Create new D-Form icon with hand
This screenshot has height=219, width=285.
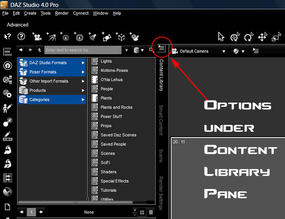tap(134, 37)
